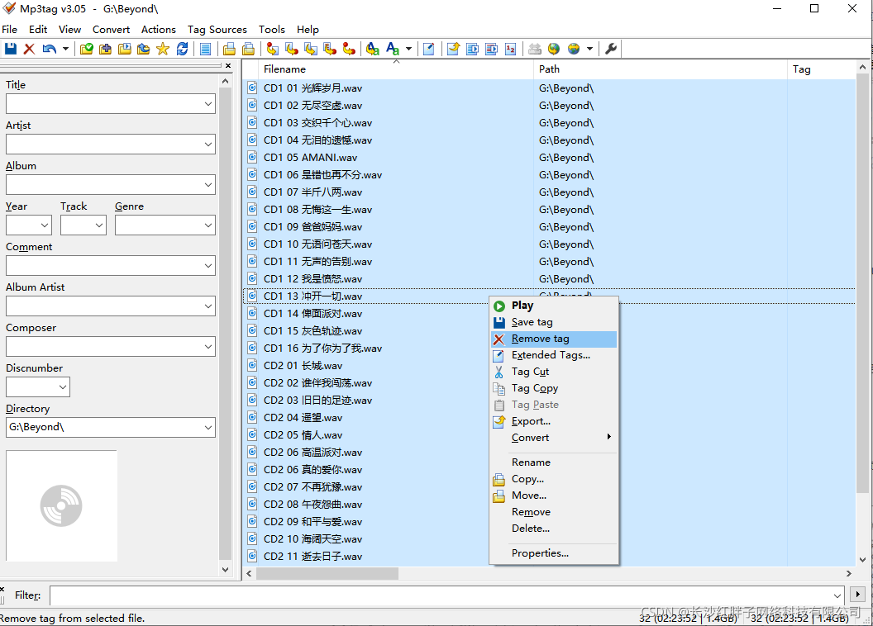Choose Remove tag in the context menu
873x626 pixels.
point(554,339)
